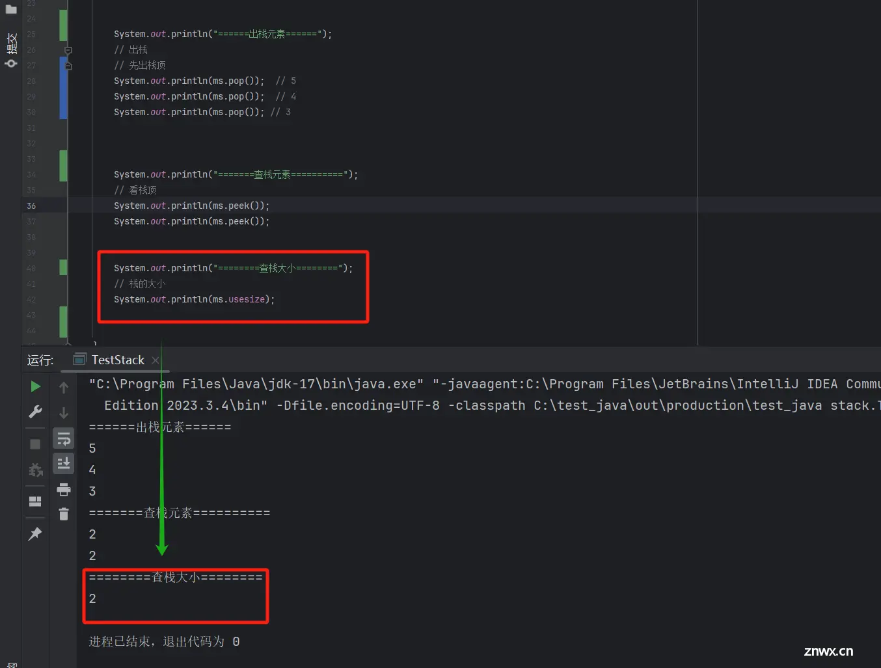Click the // 先出栈顶 comment line
This screenshot has width=881, height=668.
coord(140,65)
